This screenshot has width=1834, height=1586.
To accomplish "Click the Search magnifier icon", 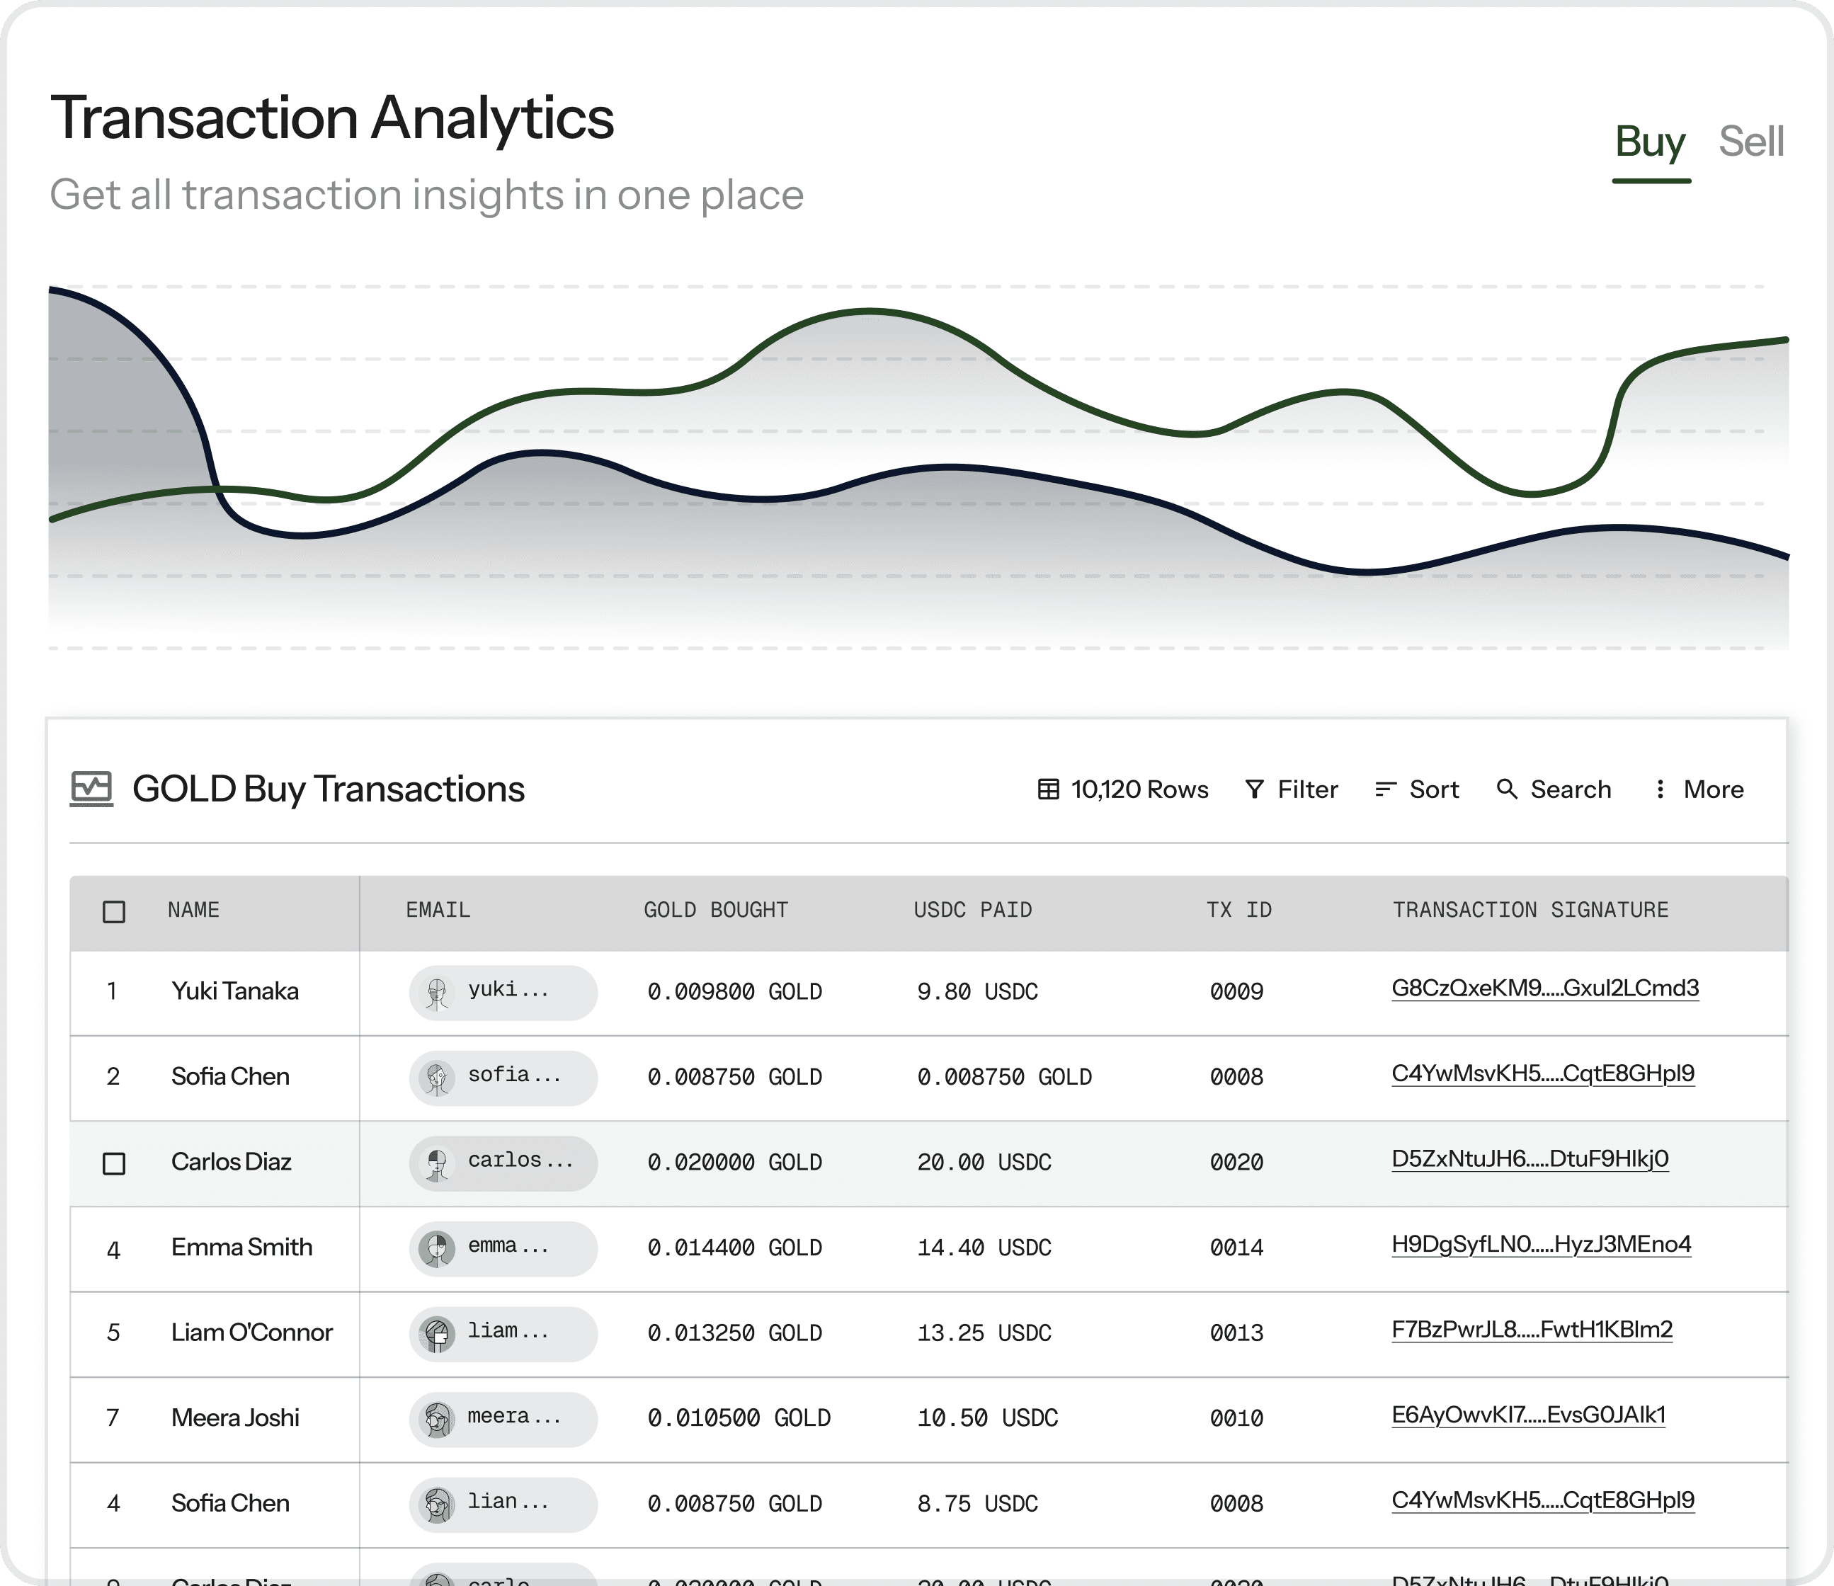I will 1507,789.
